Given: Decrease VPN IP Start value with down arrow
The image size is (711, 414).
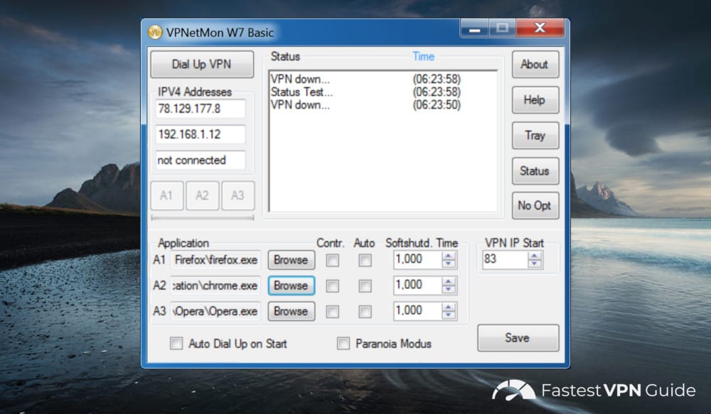Looking at the screenshot, I should coord(535,264).
